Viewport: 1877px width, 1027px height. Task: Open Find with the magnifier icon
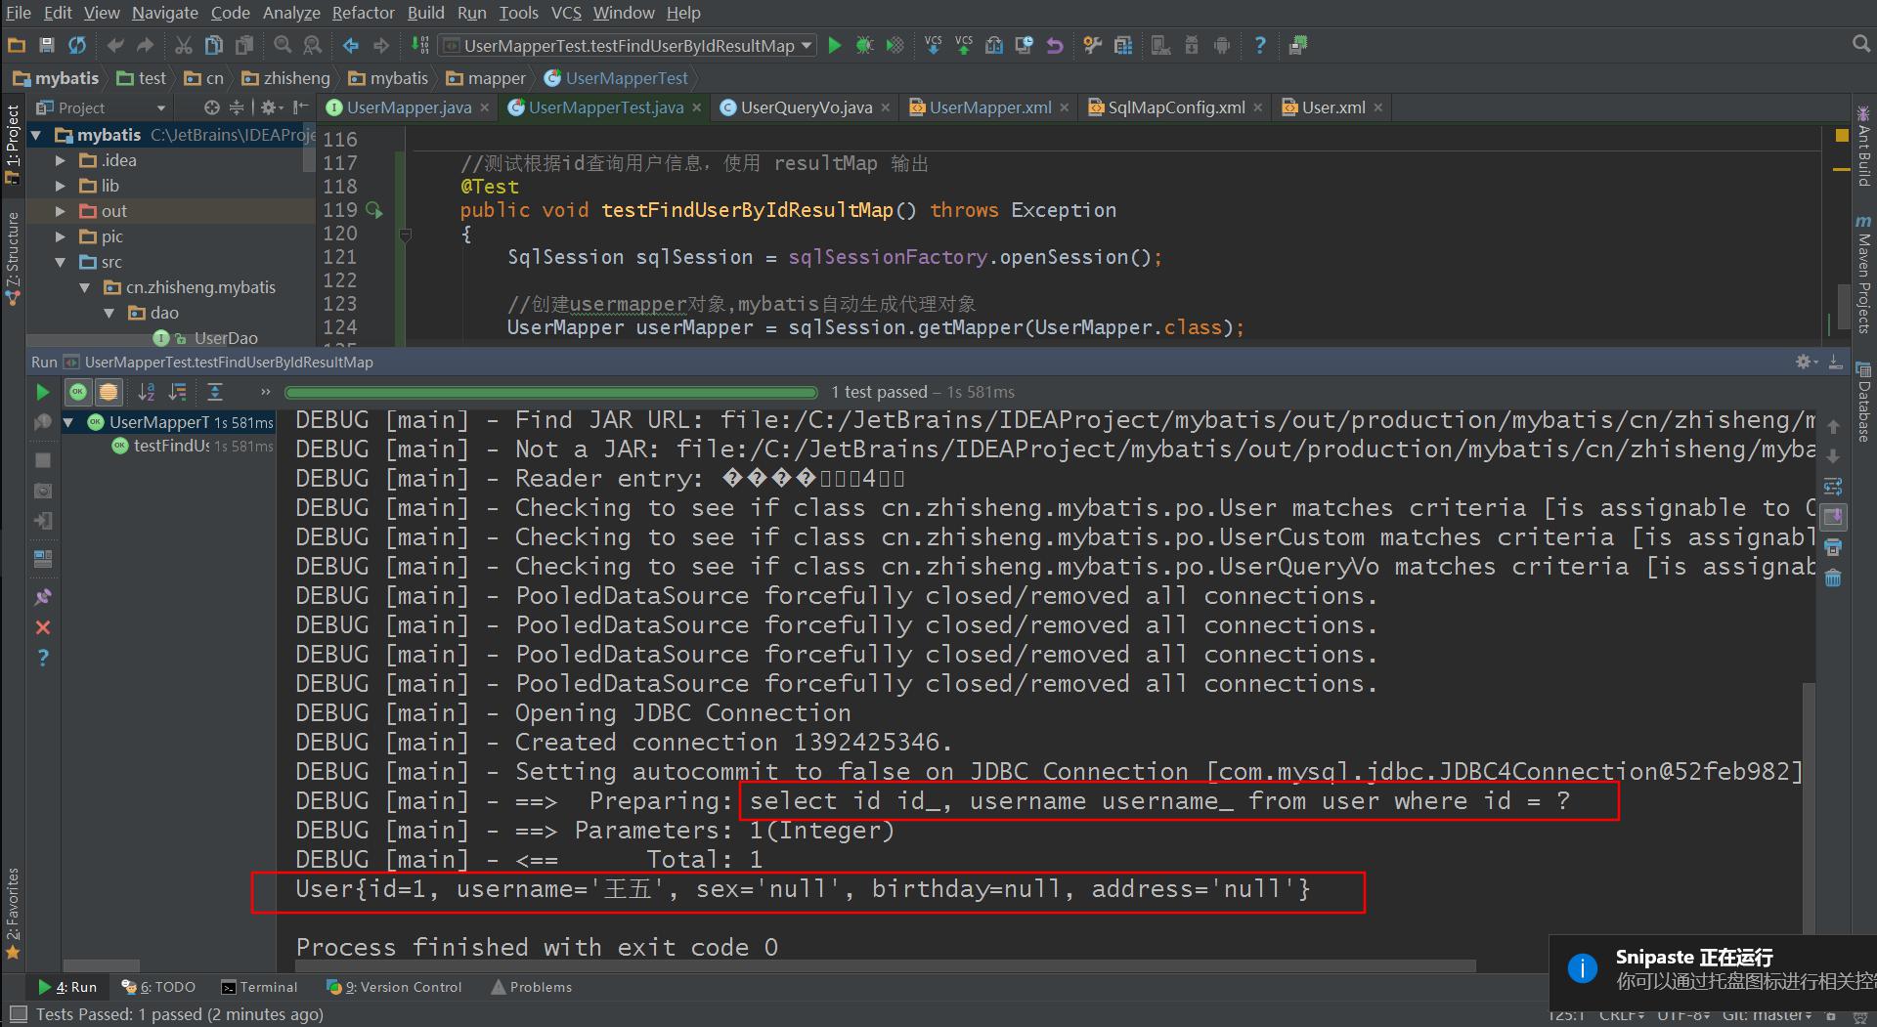point(283,45)
